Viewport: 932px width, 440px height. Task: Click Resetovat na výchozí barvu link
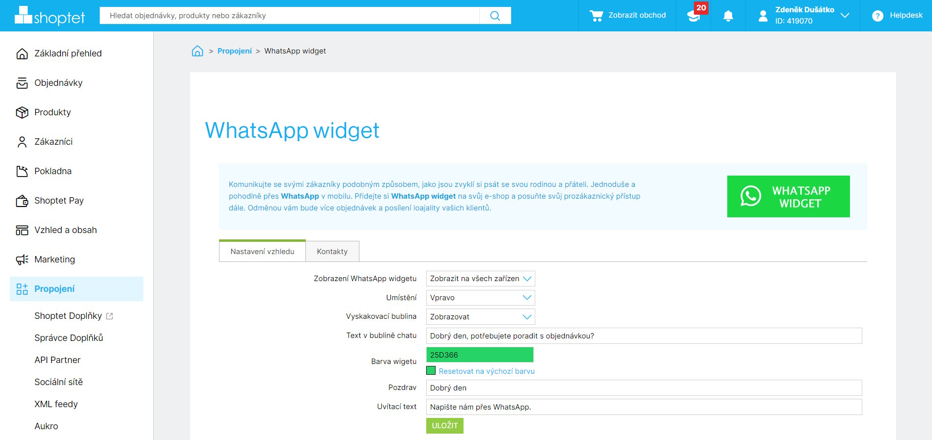click(x=487, y=371)
